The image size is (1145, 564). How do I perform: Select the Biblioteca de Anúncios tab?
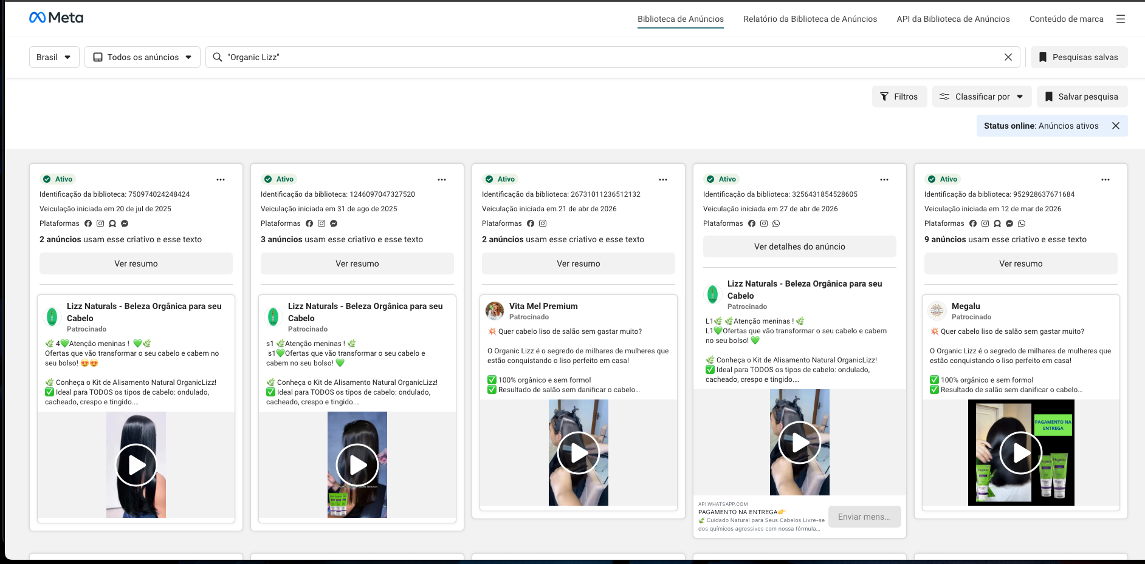coord(681,19)
